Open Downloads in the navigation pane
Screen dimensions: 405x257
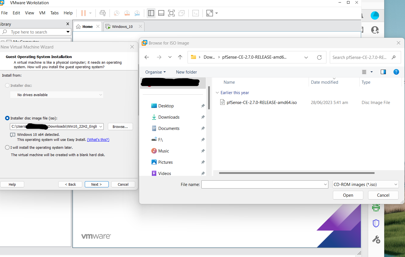pyautogui.click(x=169, y=117)
